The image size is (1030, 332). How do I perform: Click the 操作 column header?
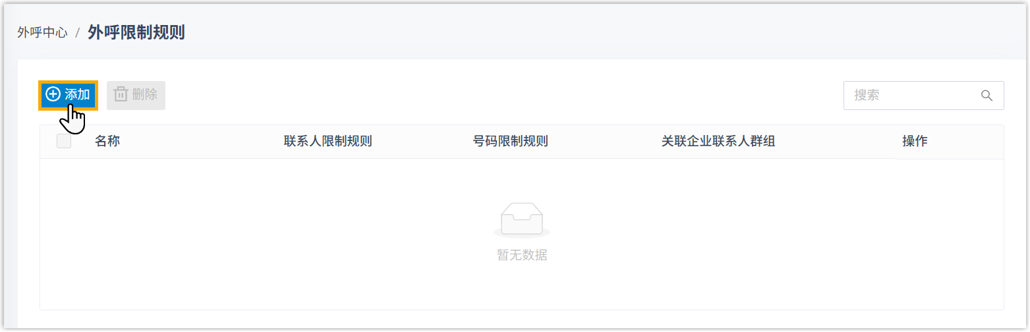pyautogui.click(x=915, y=141)
